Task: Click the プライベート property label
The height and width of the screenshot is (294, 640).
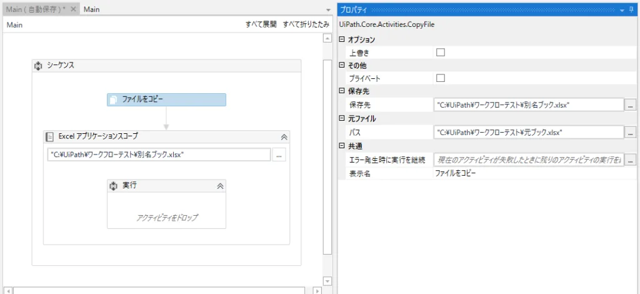Action: [365, 78]
